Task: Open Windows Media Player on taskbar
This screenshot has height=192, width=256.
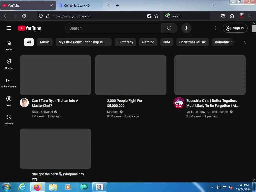Action: (68, 187)
